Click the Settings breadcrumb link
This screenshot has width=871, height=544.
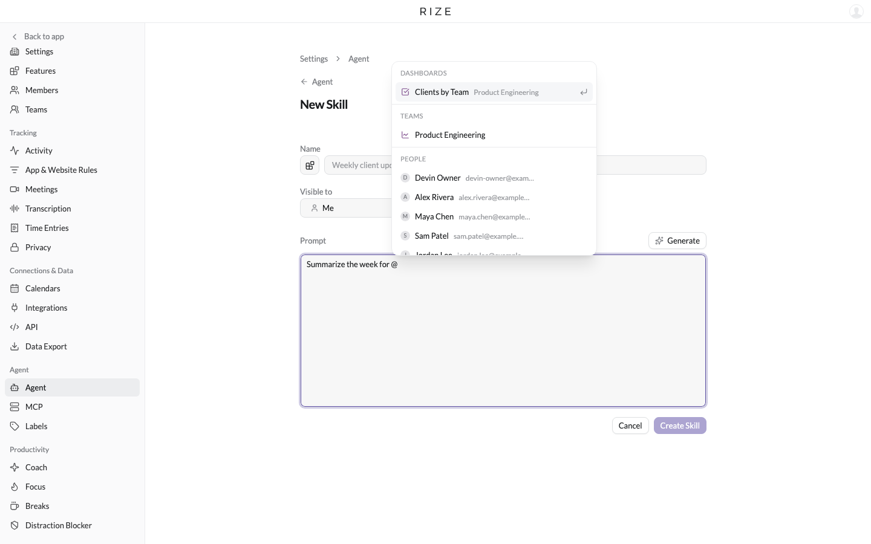(314, 59)
